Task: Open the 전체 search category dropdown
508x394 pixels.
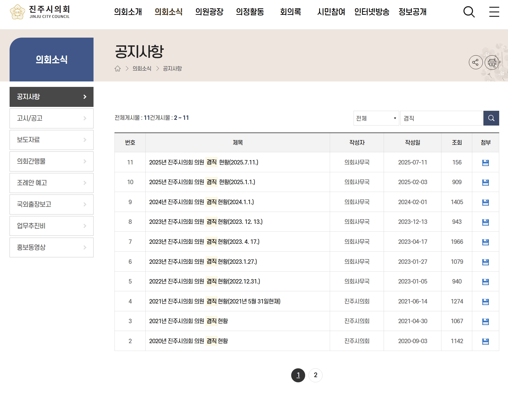Action: (x=376, y=118)
